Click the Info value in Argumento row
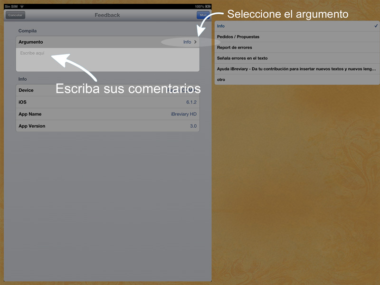Image resolution: width=380 pixels, height=285 pixels. (187, 42)
